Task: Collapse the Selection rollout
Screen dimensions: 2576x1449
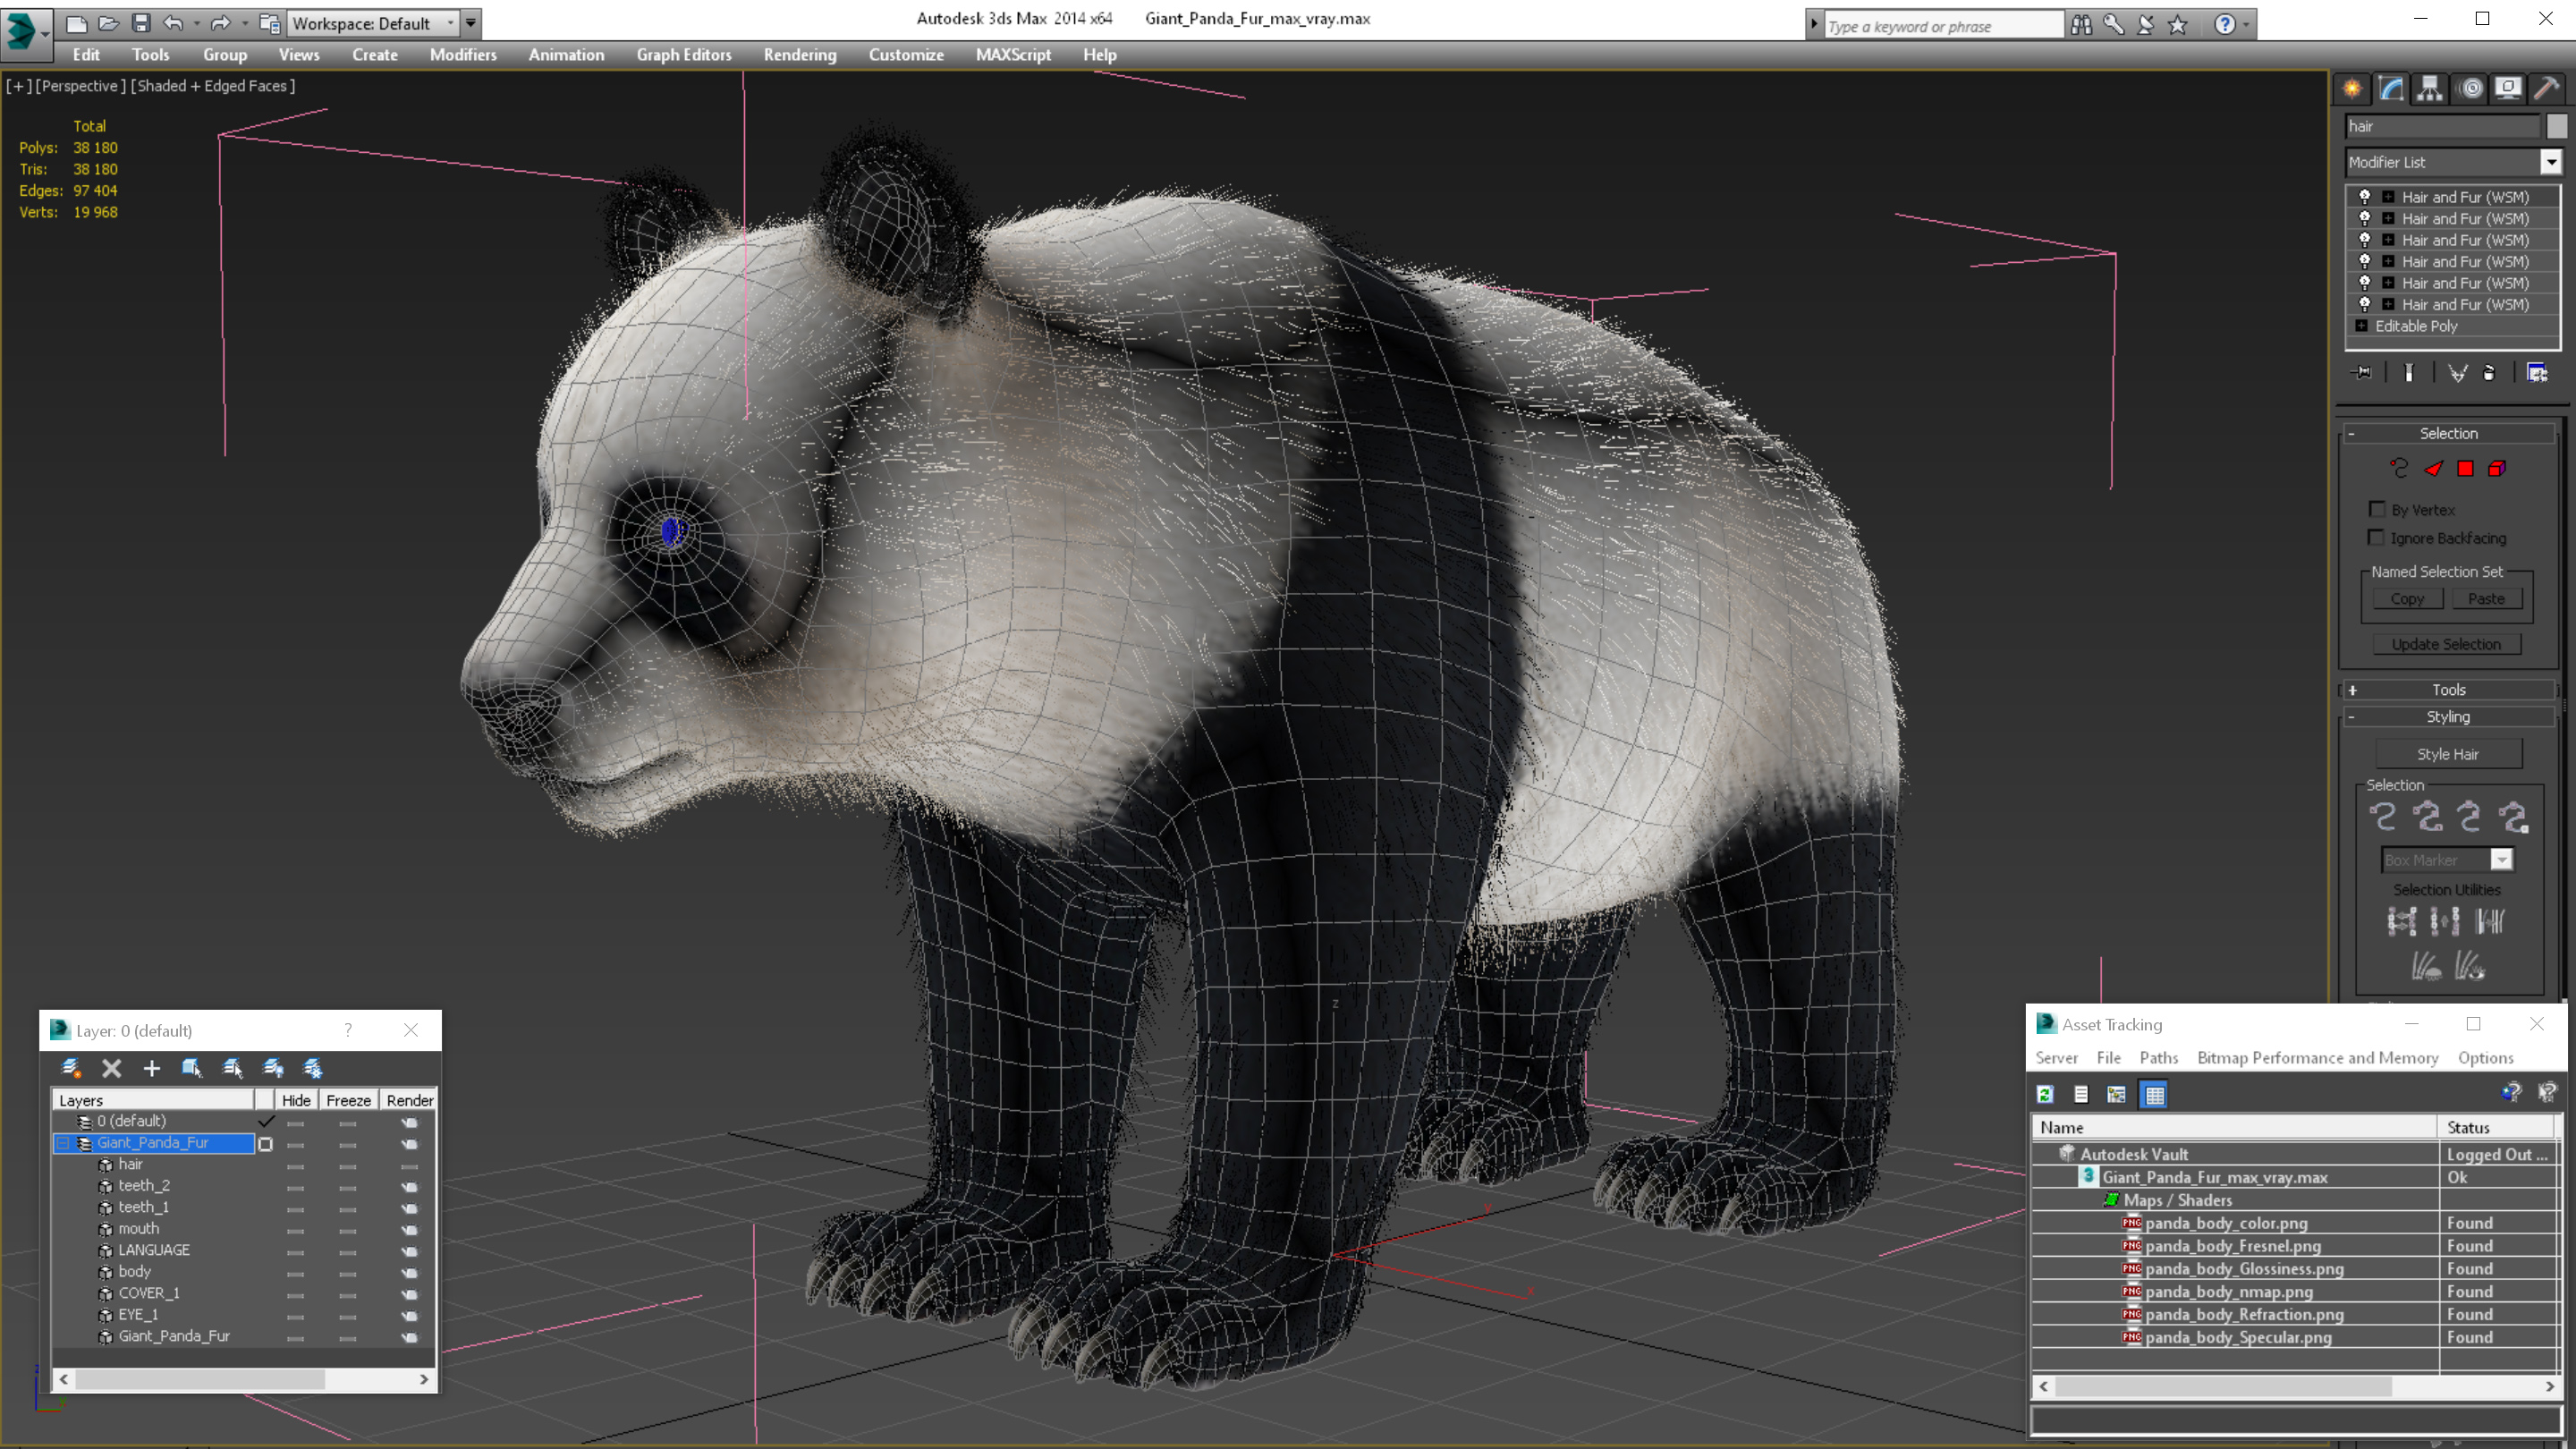Action: coord(2448,433)
